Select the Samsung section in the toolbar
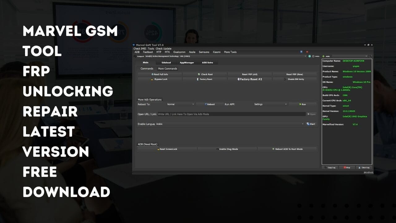Viewport: 396px width, 223px height. coord(204,52)
